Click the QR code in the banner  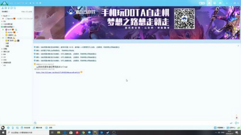point(184,19)
